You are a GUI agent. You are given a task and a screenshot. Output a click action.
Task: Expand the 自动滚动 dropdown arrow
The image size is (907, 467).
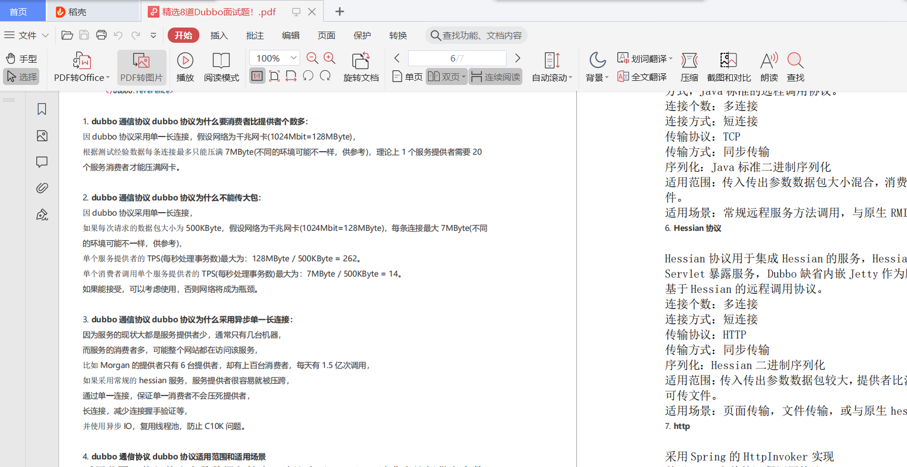coord(570,77)
